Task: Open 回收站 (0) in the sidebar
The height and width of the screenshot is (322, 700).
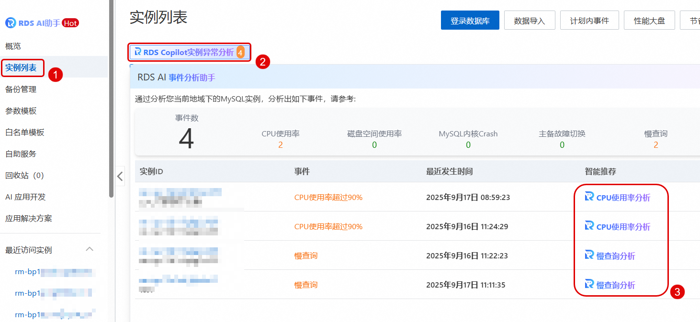Action: tap(24, 176)
